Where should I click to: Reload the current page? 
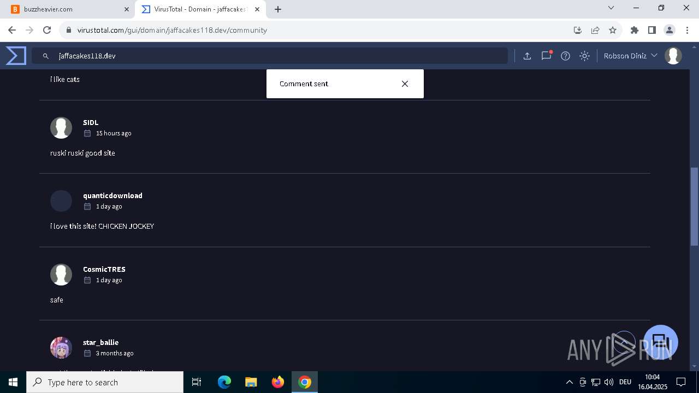tap(47, 30)
